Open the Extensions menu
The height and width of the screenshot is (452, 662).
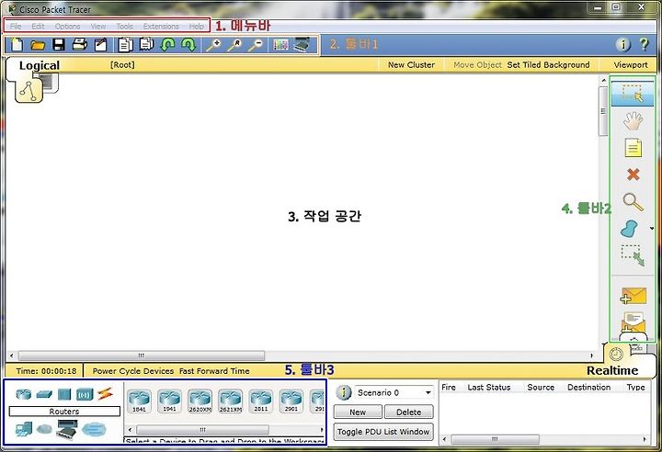pyautogui.click(x=161, y=26)
